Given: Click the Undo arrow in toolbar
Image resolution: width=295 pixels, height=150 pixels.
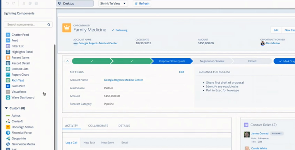Looking at the screenshot, I should coord(7,3).
